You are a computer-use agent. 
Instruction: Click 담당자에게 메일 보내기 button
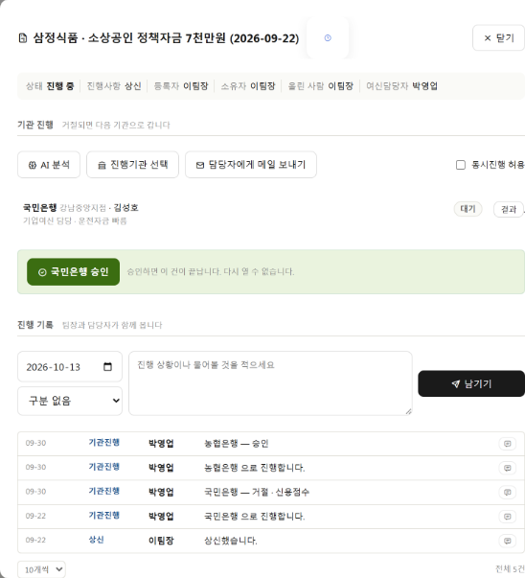click(x=251, y=165)
